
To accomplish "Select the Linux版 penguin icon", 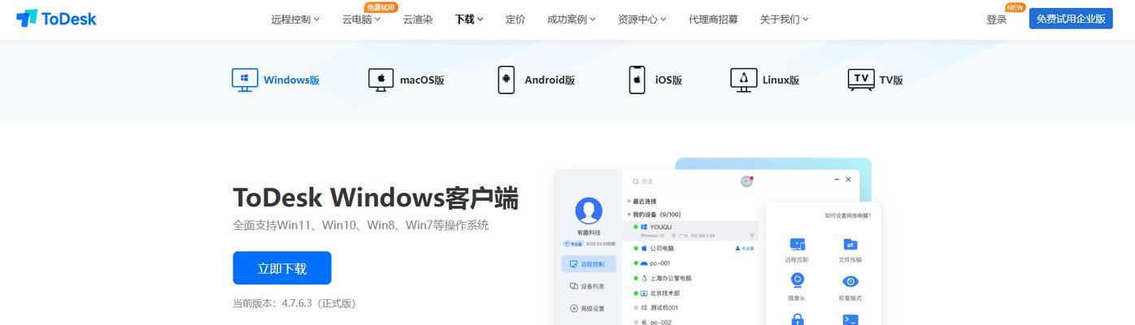I will pyautogui.click(x=743, y=80).
